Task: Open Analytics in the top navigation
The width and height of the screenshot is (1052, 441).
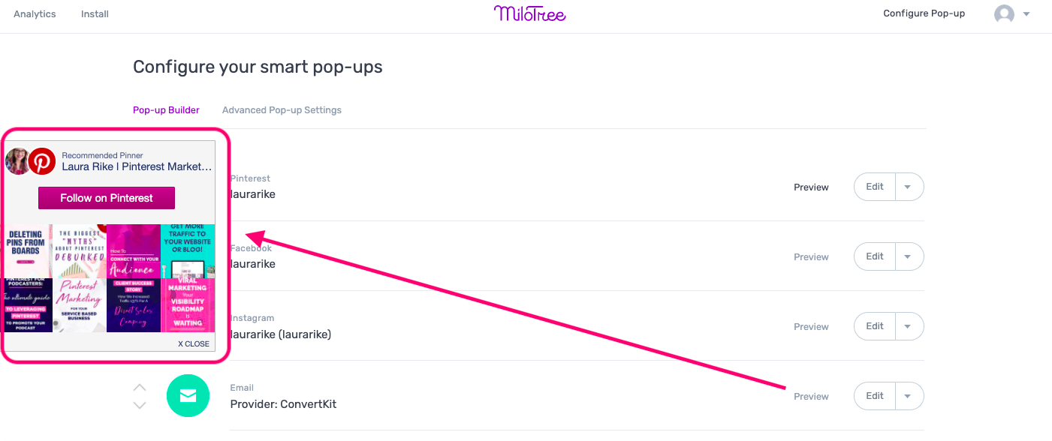Action: click(x=35, y=14)
